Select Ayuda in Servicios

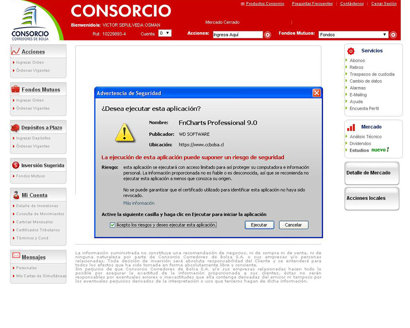point(356,102)
